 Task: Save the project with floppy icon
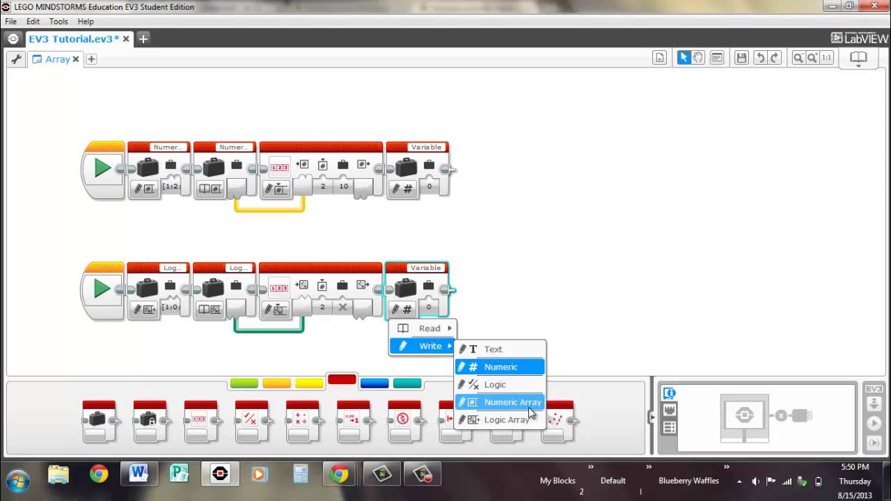(741, 58)
